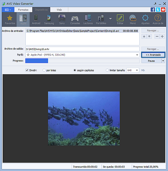The height and width of the screenshot is (171, 168).
Task: Open the Favoritos star icon
Action: 10,19
